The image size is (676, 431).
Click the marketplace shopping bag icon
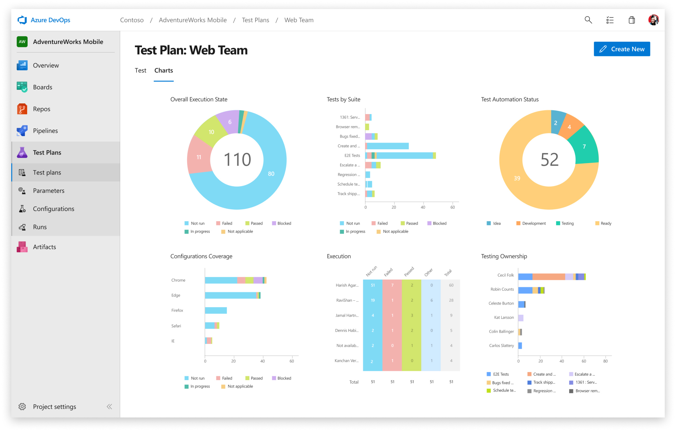click(x=631, y=20)
